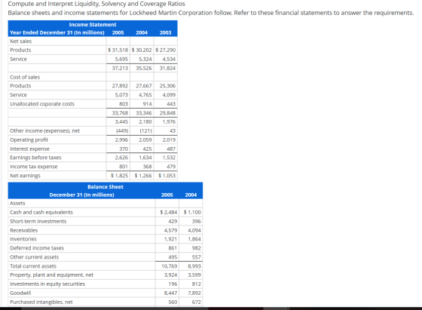Viewport: 422px width, 310px height.
Task: Select the 'Receivables' row label
Action: coord(23,231)
